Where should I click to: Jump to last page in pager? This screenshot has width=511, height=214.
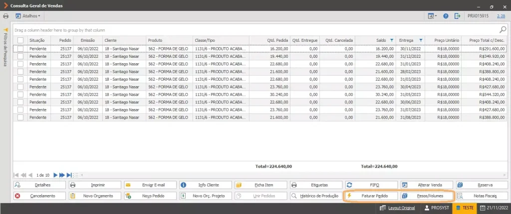click(x=69, y=175)
